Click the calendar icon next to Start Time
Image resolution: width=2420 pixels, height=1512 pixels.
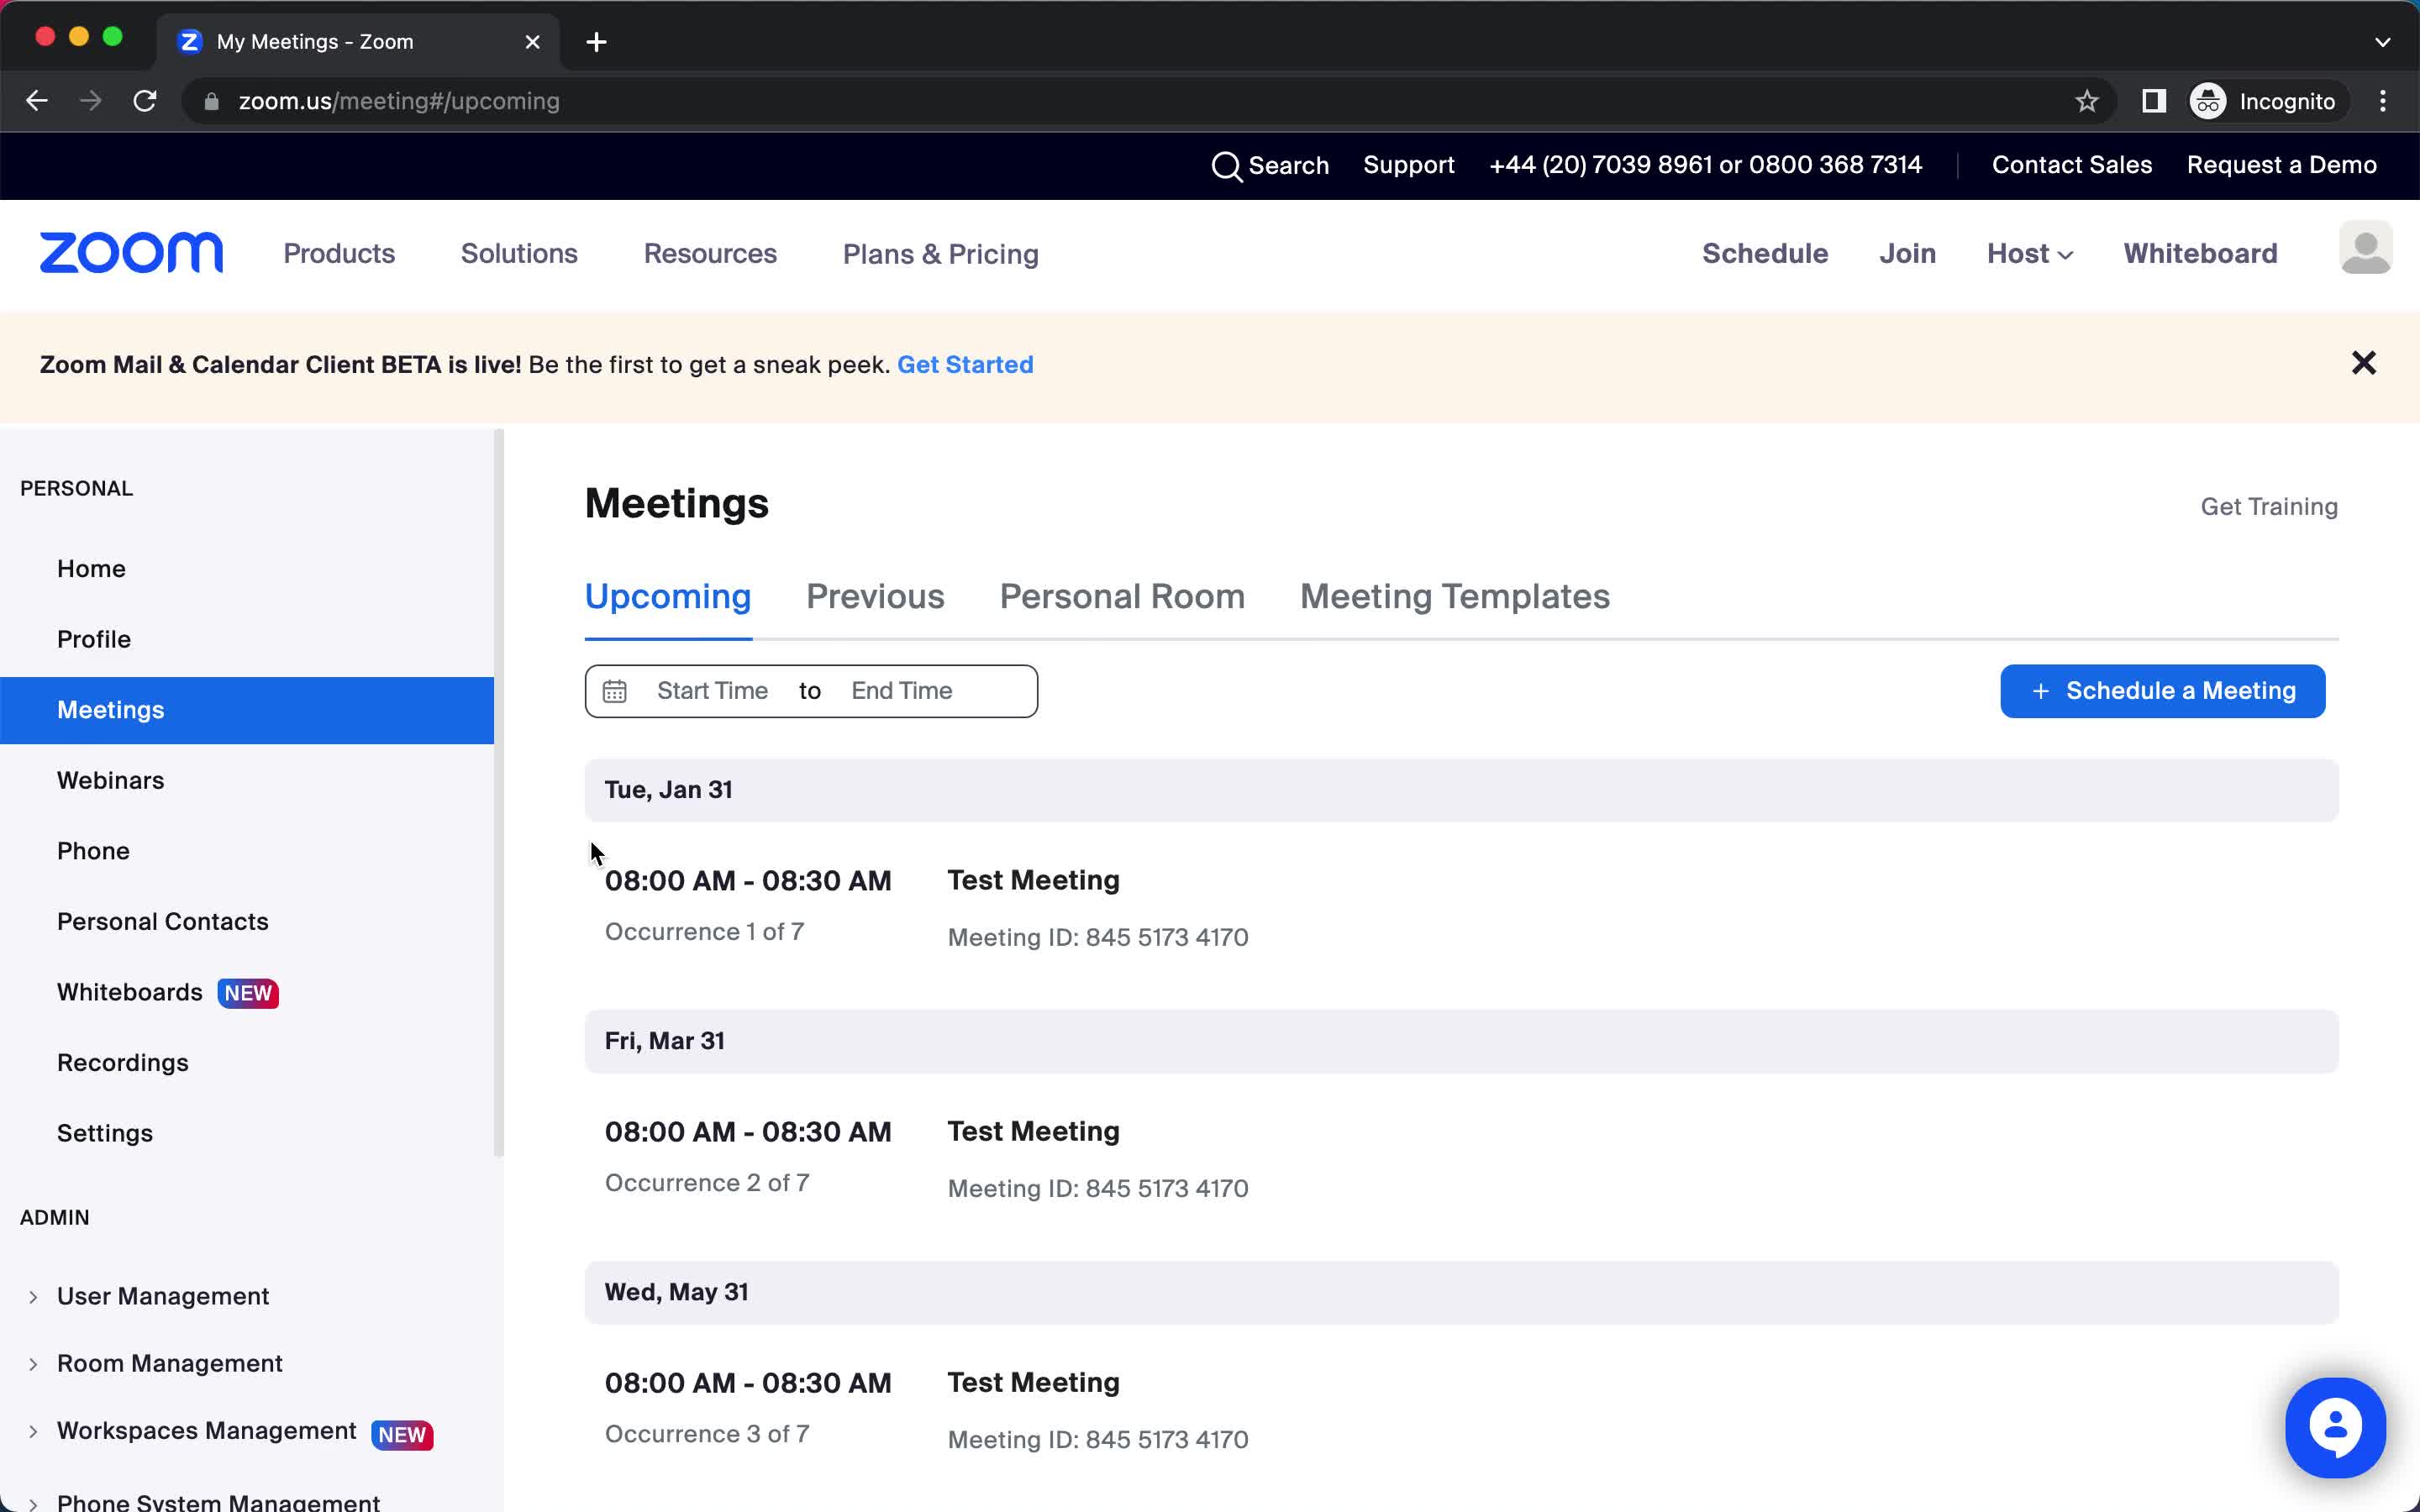(x=613, y=690)
